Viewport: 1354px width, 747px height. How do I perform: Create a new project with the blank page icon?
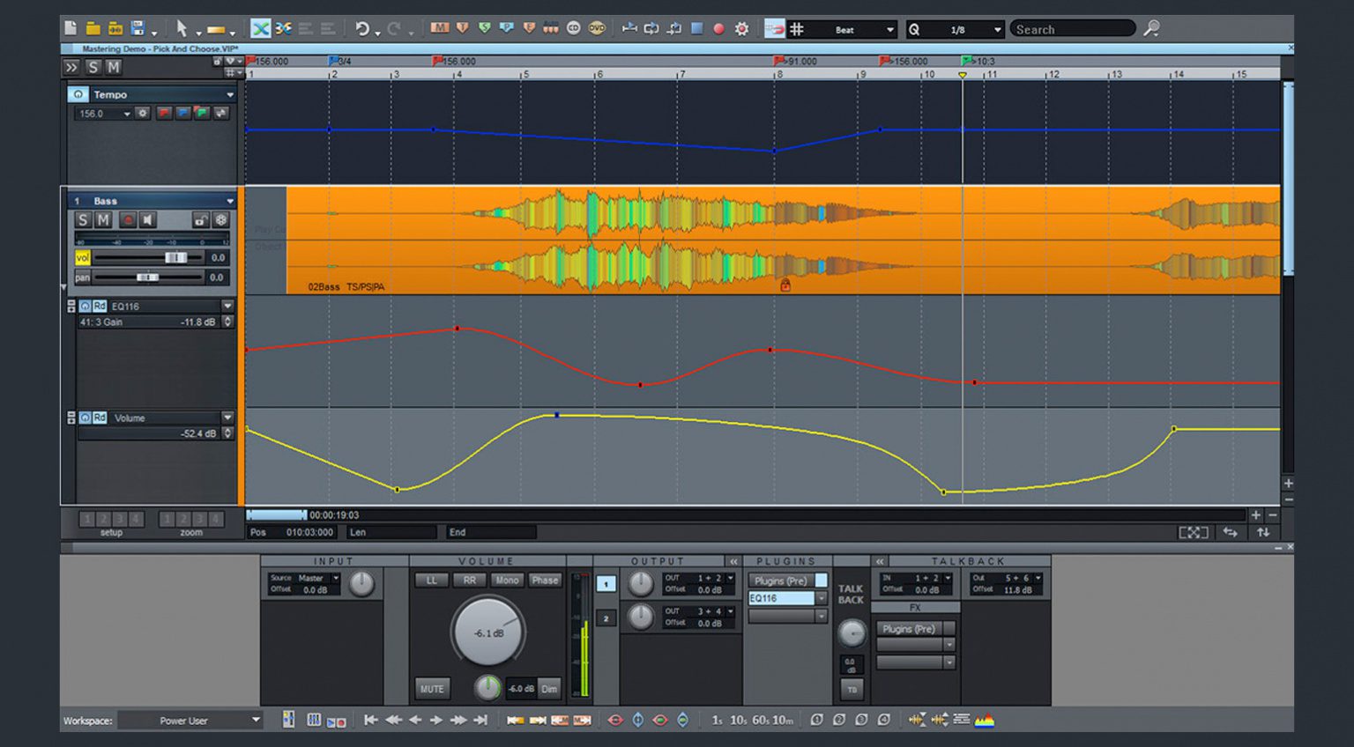71,28
